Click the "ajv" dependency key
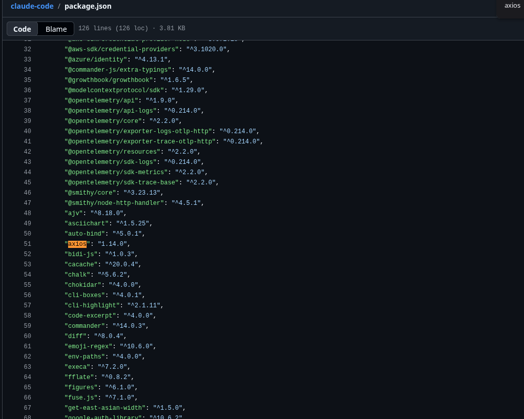 (74, 213)
